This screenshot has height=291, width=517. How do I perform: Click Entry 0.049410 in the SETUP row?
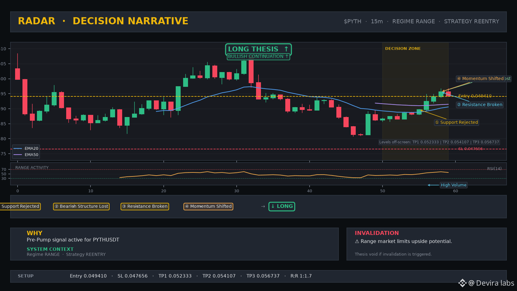point(88,276)
